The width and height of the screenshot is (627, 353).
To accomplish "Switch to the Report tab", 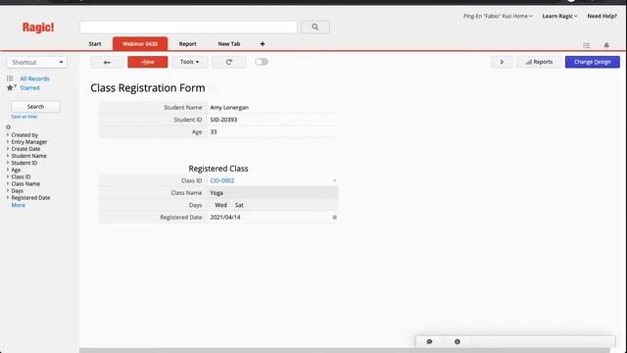I will pos(187,44).
